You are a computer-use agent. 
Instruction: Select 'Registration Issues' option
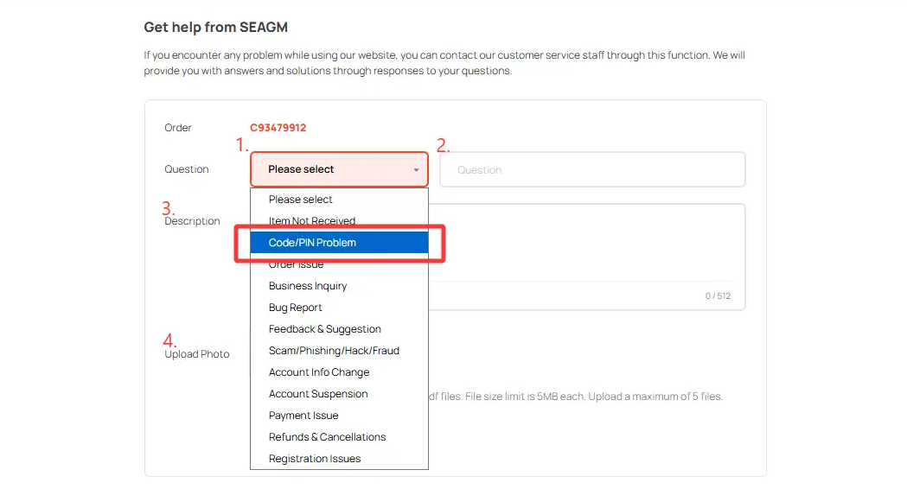339,459
